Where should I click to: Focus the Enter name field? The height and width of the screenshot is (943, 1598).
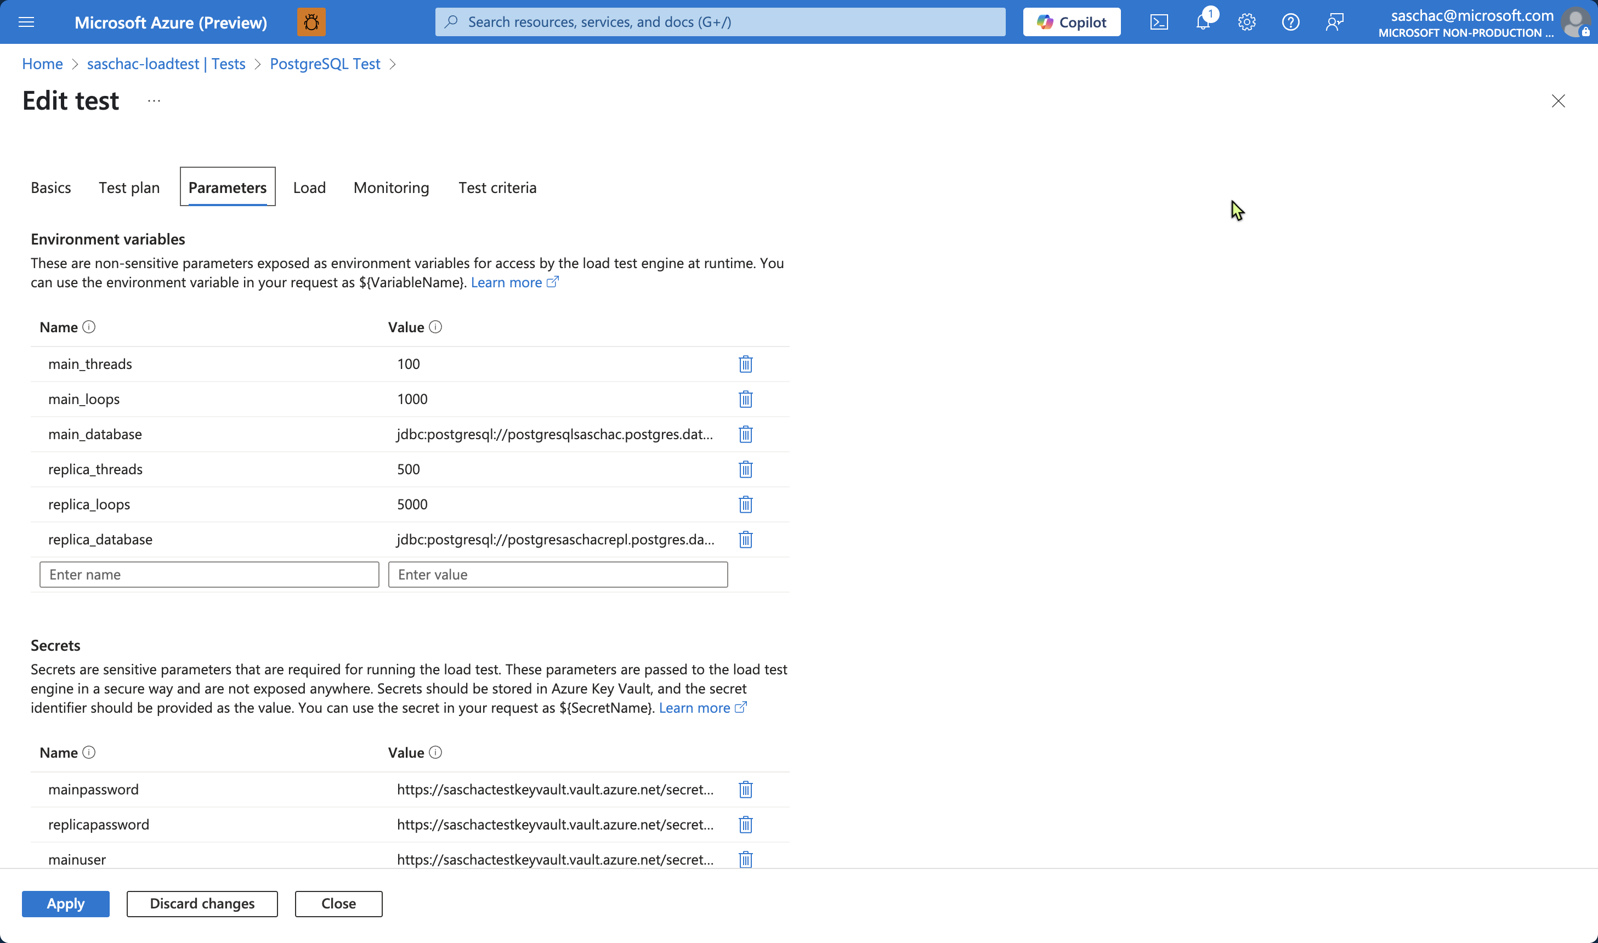(x=209, y=575)
